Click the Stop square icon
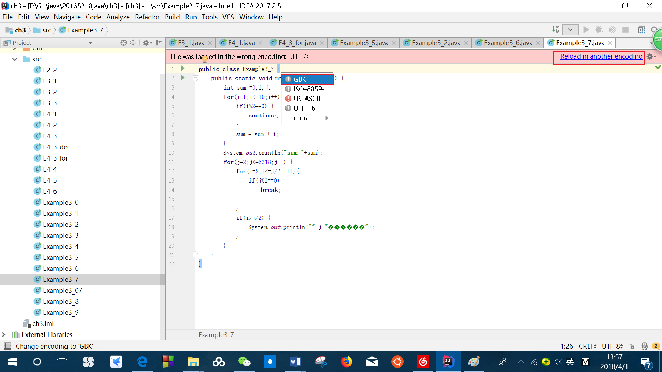 tap(625, 30)
